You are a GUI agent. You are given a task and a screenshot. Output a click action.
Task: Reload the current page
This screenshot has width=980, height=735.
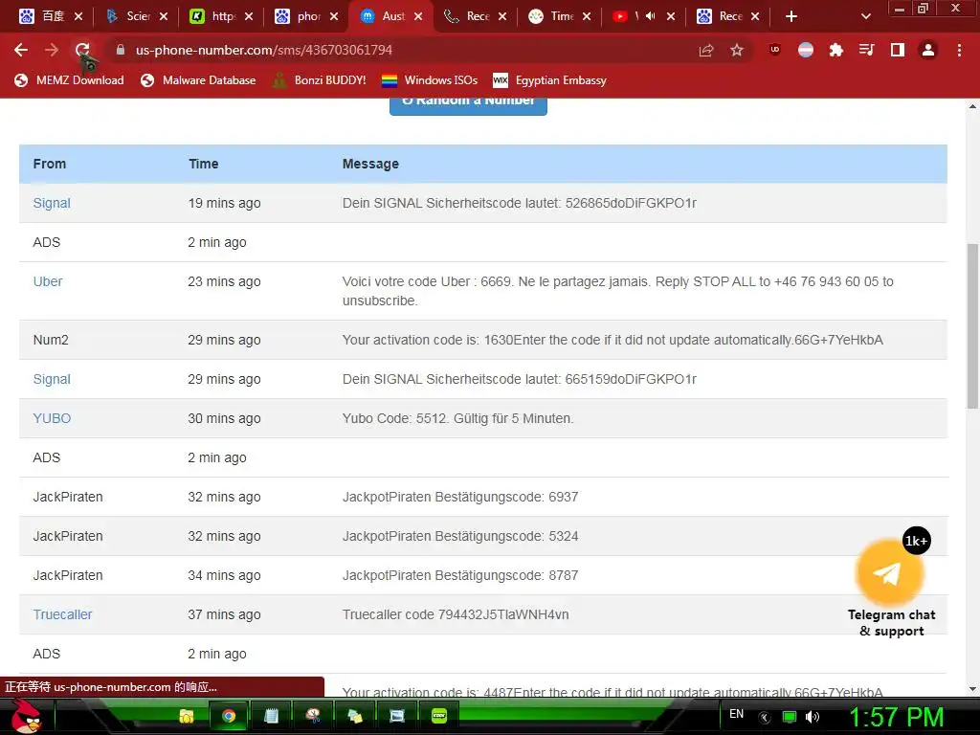(x=82, y=50)
